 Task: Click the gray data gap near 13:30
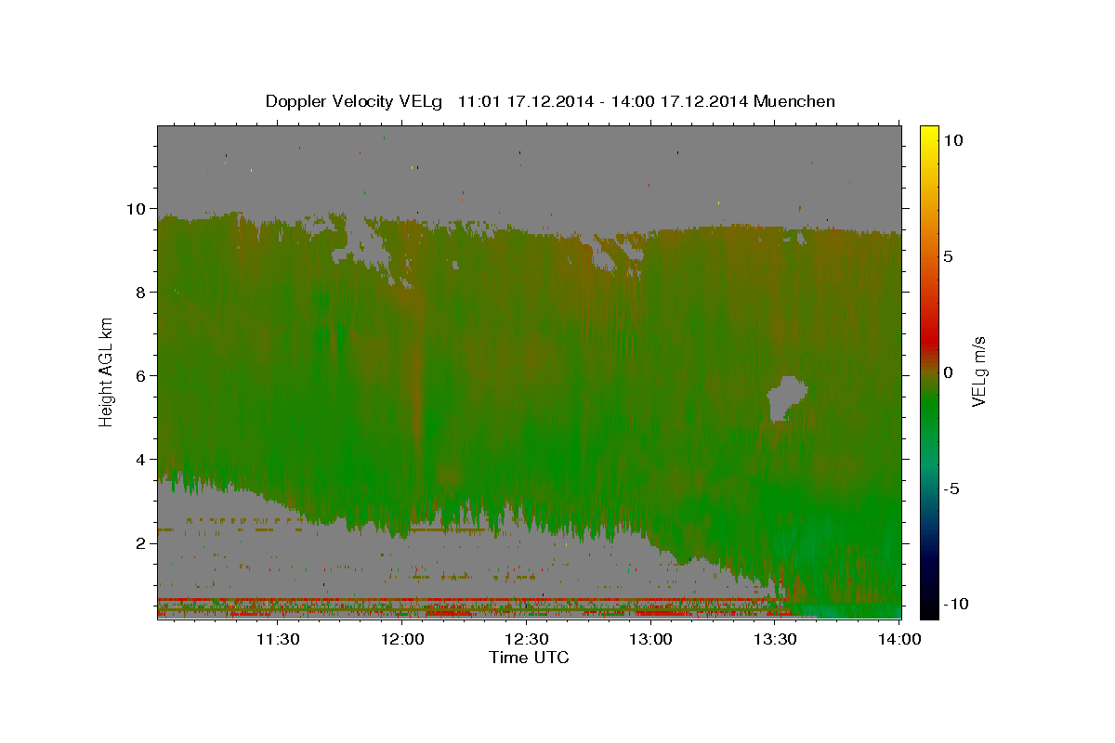785,398
